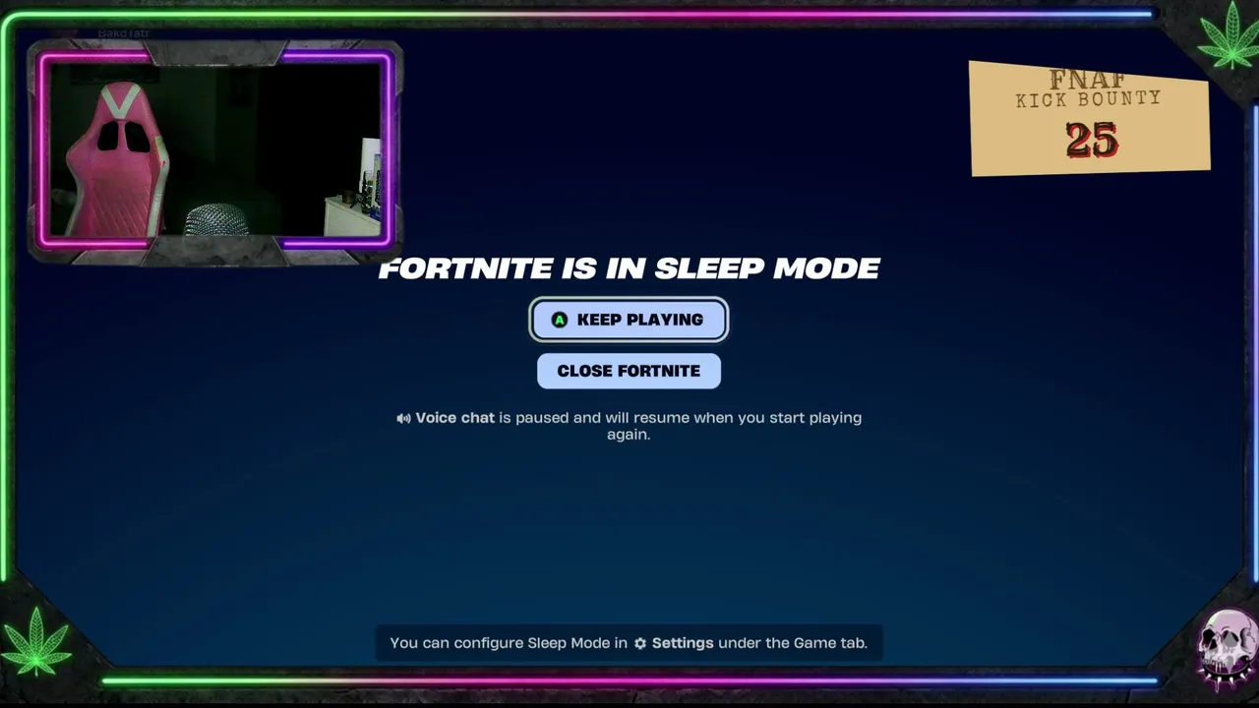This screenshot has height=708, width=1259.
Task: Click the bounty number "25"
Action: (x=1091, y=141)
